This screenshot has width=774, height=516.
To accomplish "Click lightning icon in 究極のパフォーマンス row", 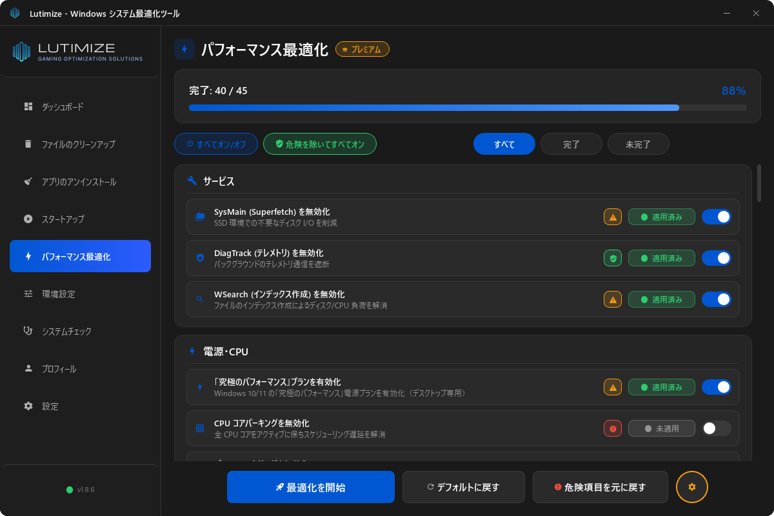I will click(x=200, y=387).
